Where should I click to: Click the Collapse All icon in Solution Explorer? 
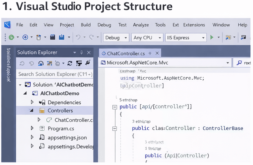tap(79, 63)
